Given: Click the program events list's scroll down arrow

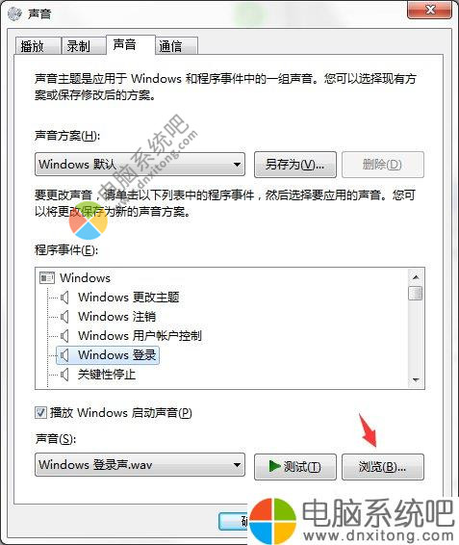Looking at the screenshot, I should (416, 380).
